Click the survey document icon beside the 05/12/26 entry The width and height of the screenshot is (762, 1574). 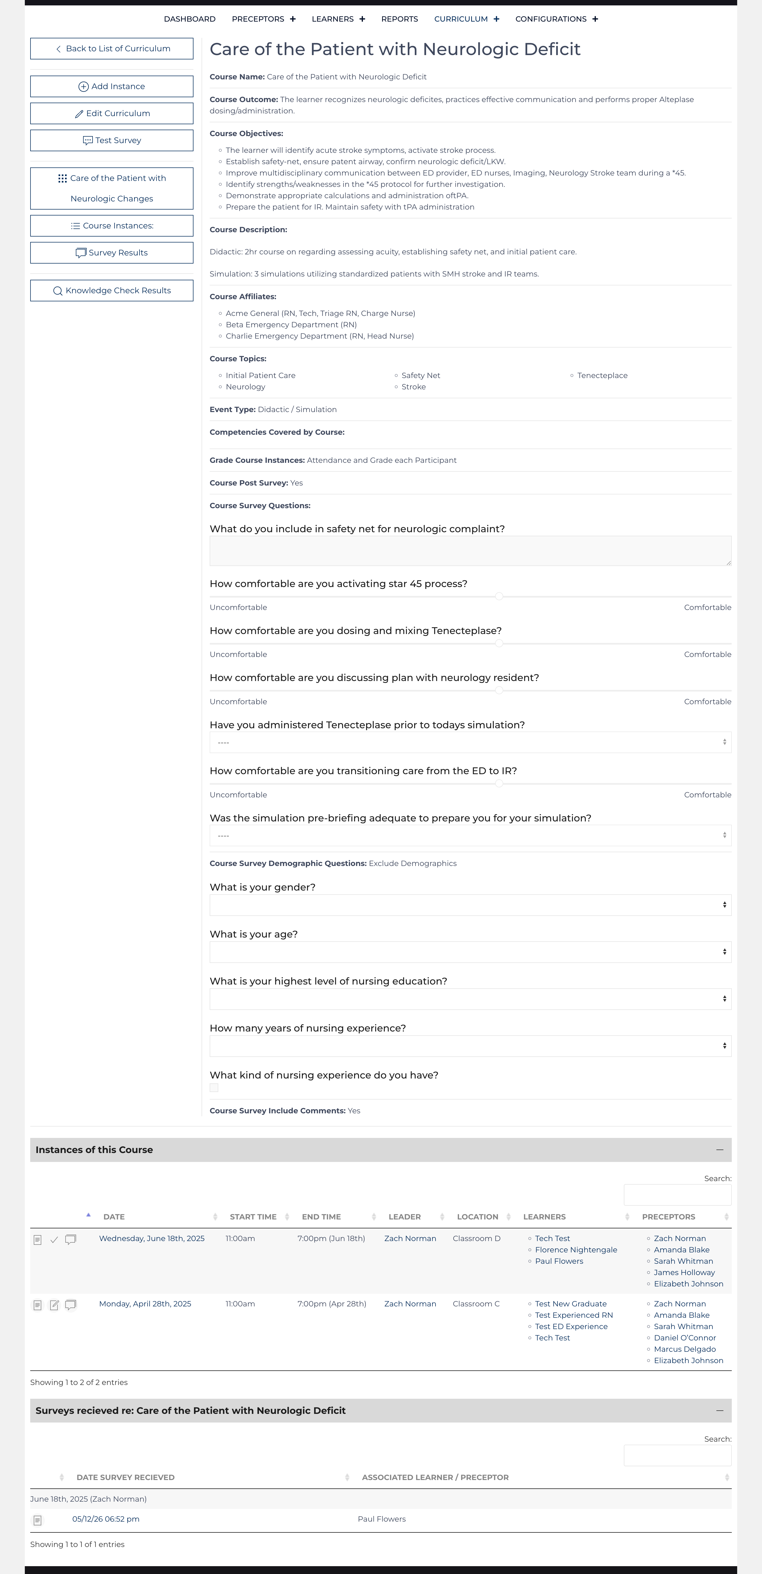37,1521
